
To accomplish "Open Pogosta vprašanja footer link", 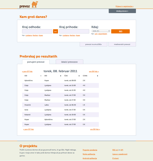I will (90, 150).
